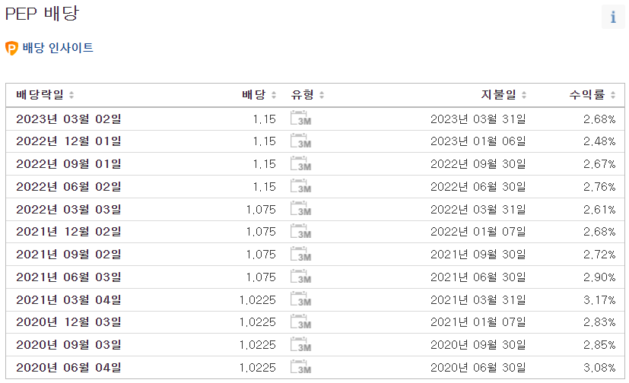
Task: Select ex-dividend date 2020년 06월 04일
Action: (x=68, y=368)
